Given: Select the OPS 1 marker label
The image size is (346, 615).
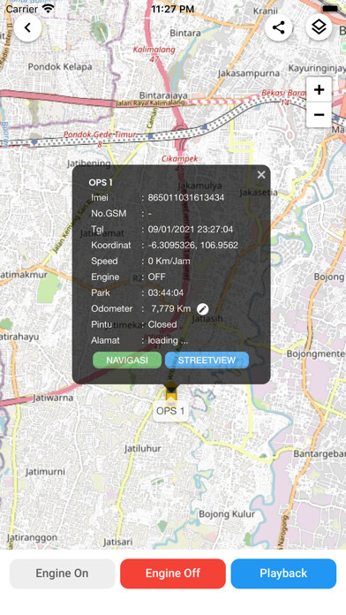Looking at the screenshot, I should [170, 411].
